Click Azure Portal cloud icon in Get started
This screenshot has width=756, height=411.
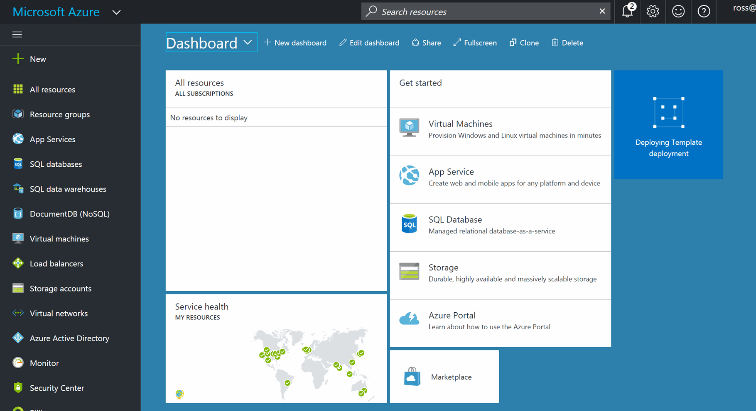coord(409,319)
